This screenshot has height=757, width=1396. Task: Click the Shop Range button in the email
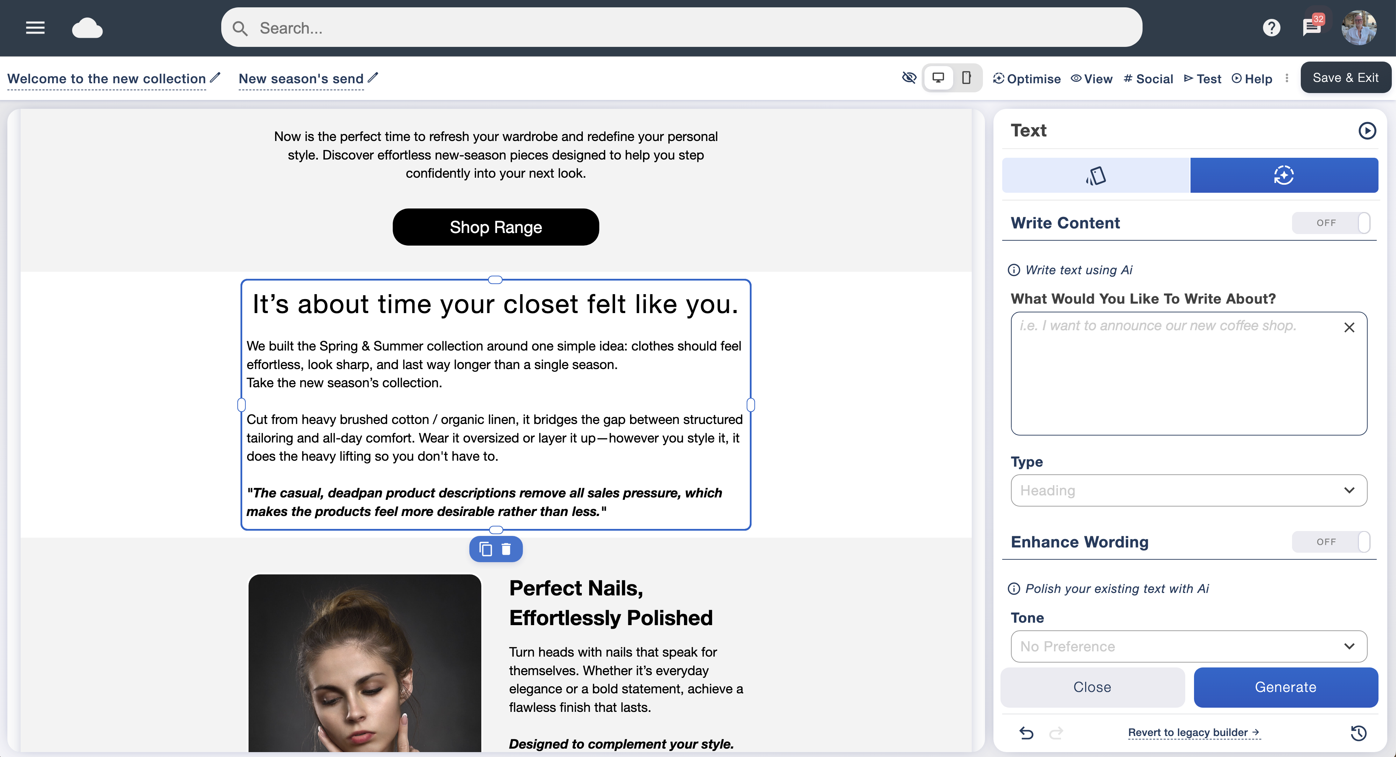click(495, 227)
